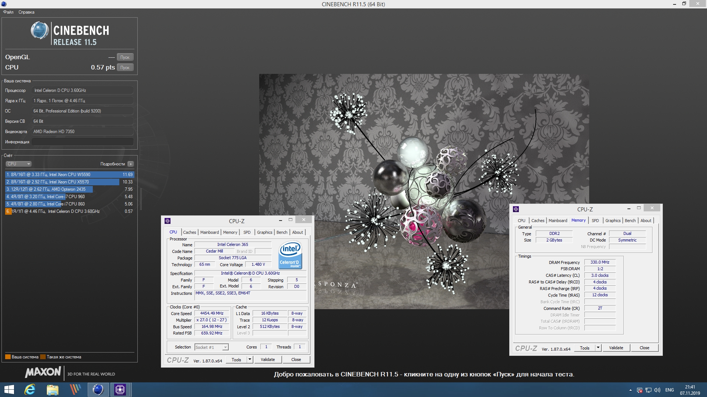Open File Explorer from taskbar
Viewport: 707px width, 397px height.
pos(53,390)
